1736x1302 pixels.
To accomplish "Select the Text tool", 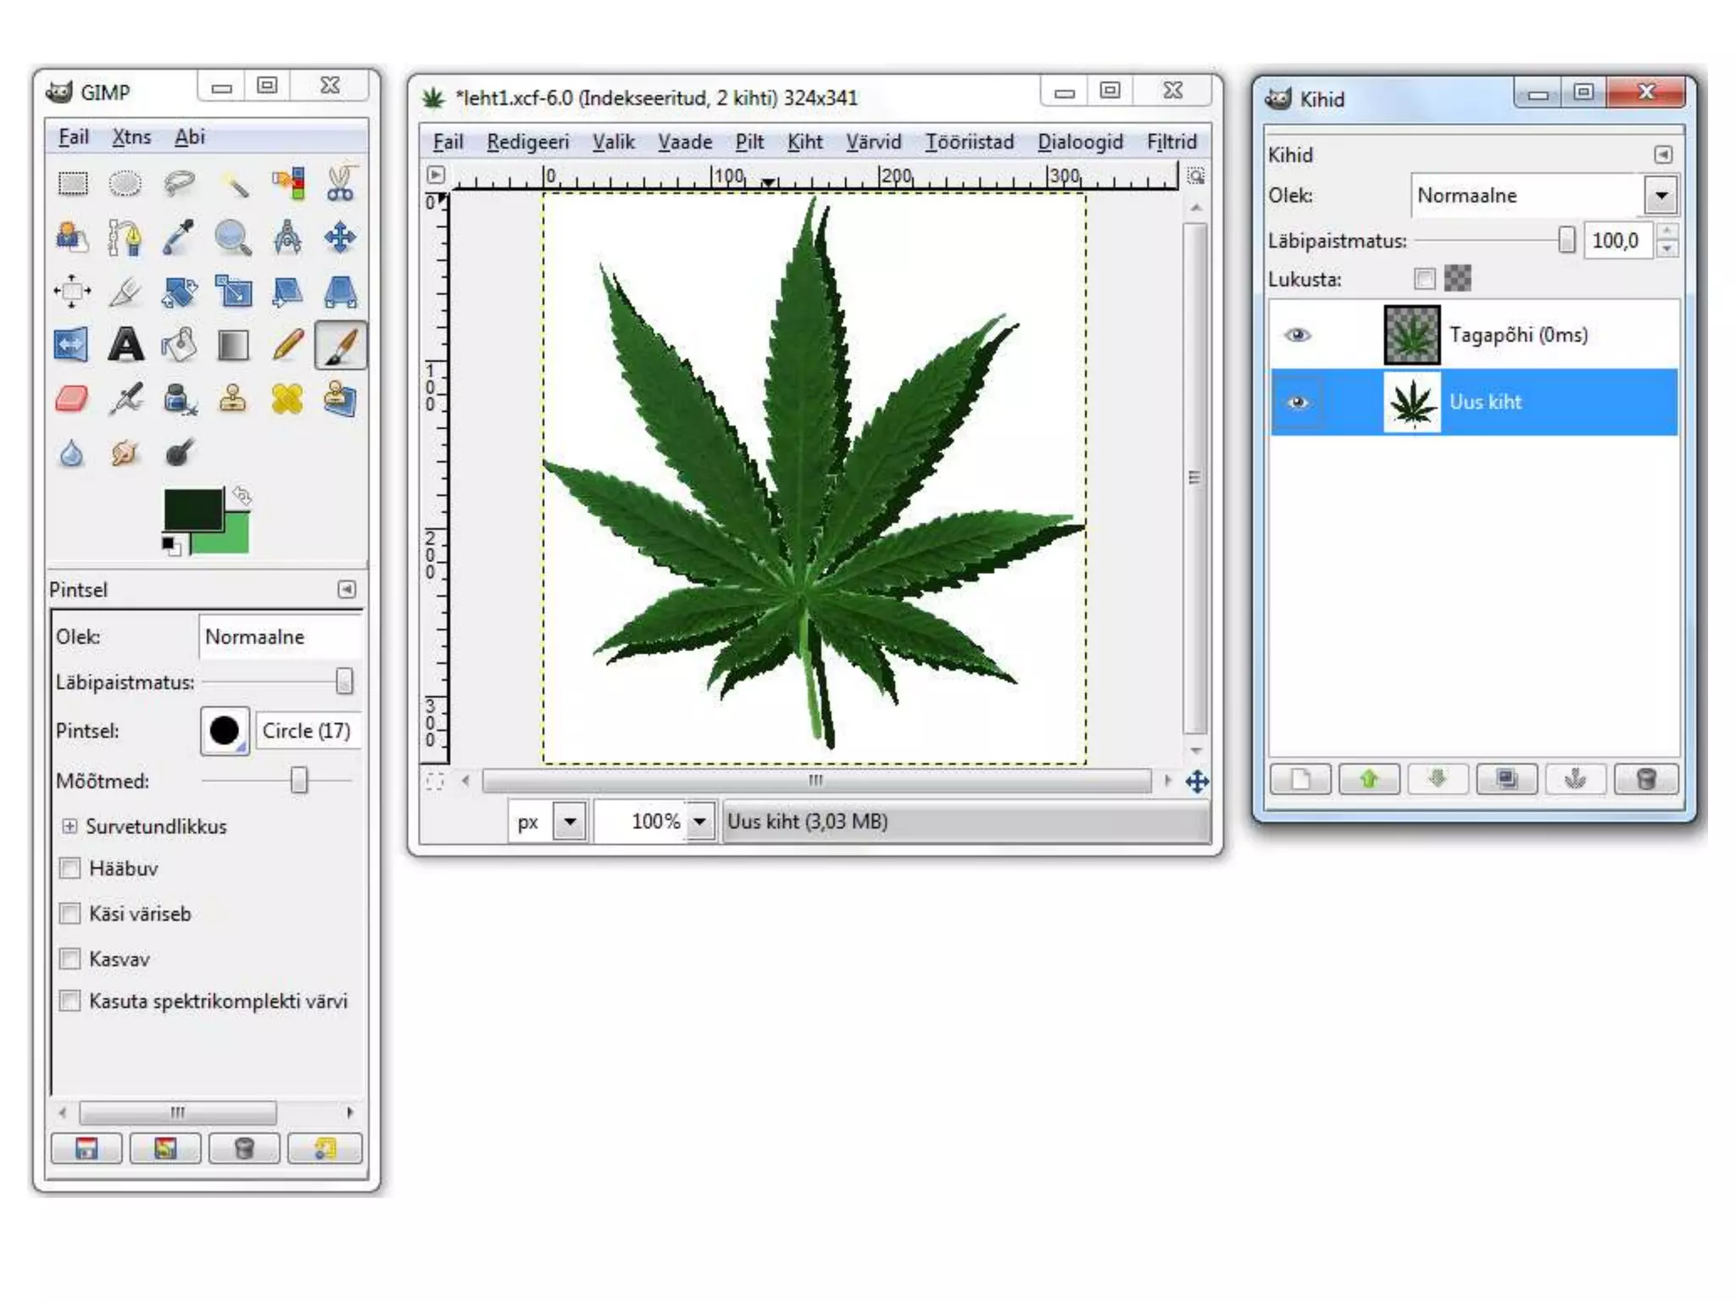I will click(x=125, y=345).
